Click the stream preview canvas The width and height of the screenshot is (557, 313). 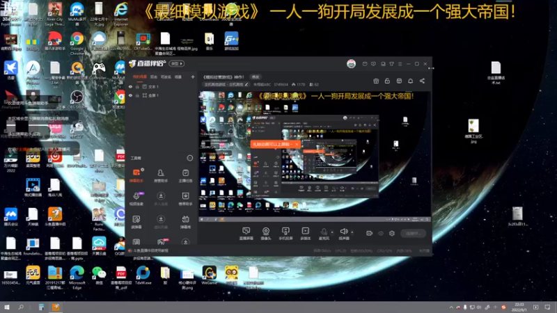(315, 156)
